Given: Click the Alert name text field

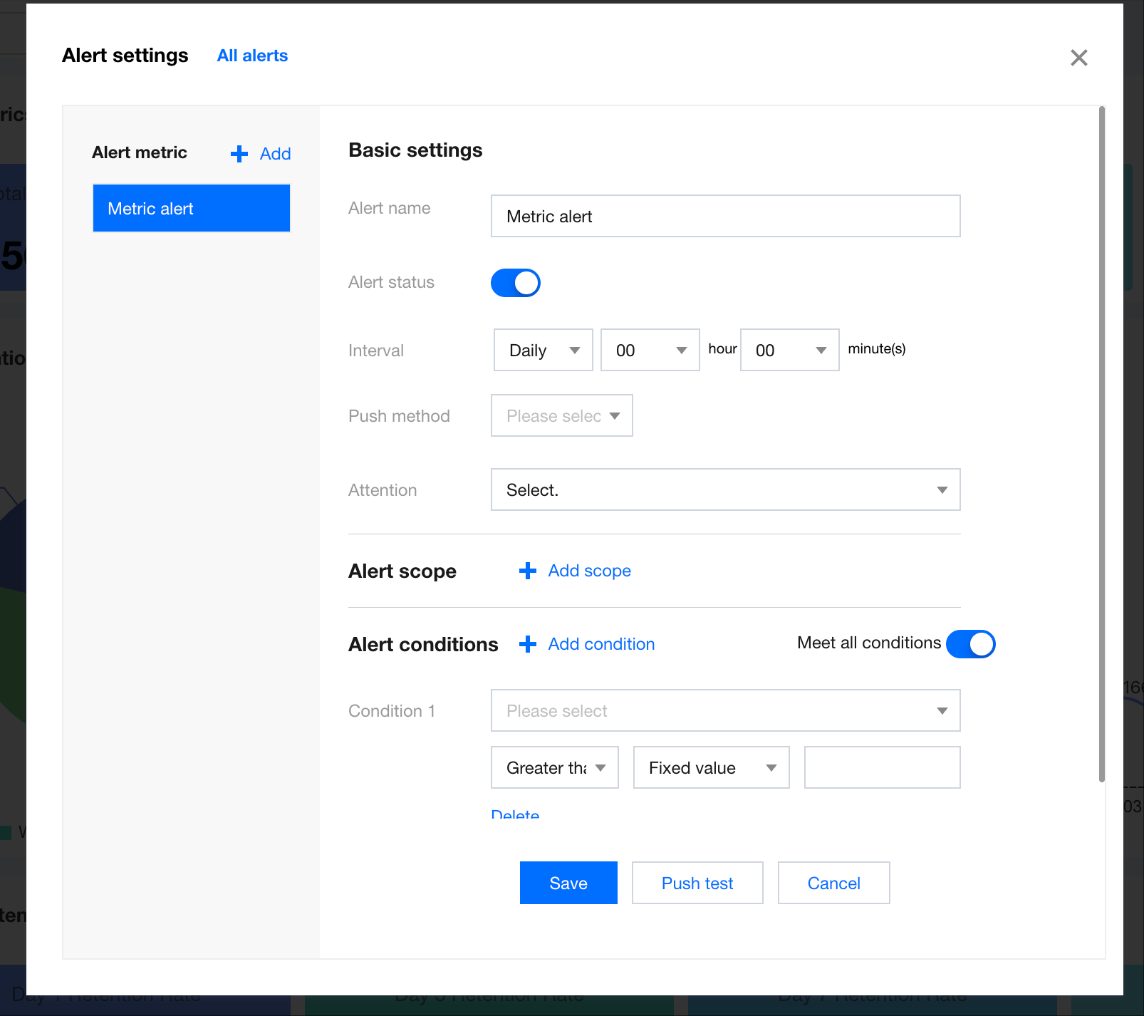Looking at the screenshot, I should 725,216.
